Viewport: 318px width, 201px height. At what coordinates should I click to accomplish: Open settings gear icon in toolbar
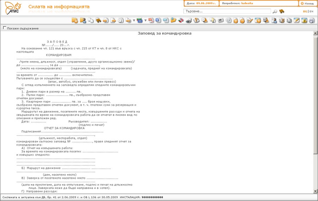point(312,20)
